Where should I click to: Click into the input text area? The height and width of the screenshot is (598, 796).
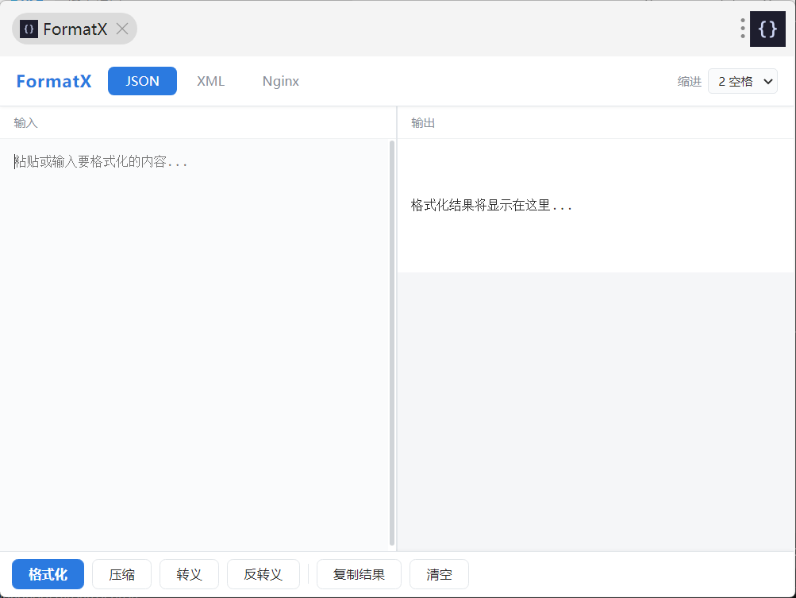point(194,345)
